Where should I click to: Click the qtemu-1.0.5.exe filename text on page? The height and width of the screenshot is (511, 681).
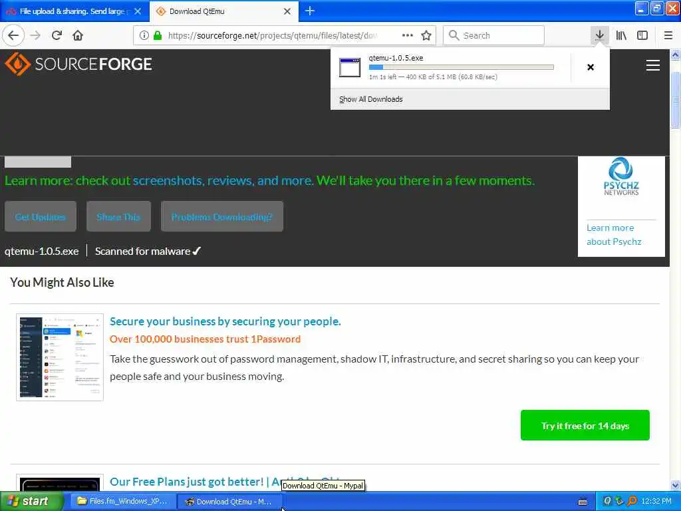[x=42, y=251]
